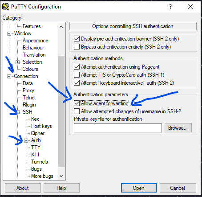Select the Connection category

[26, 76]
